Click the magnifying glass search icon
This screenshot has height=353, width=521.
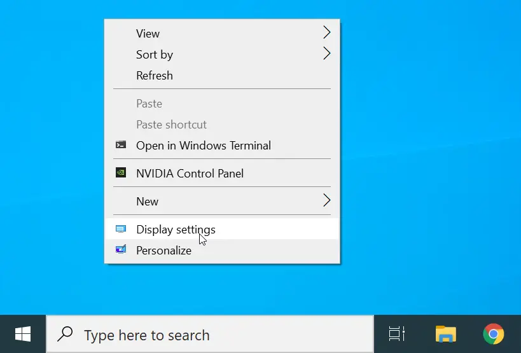click(x=65, y=335)
